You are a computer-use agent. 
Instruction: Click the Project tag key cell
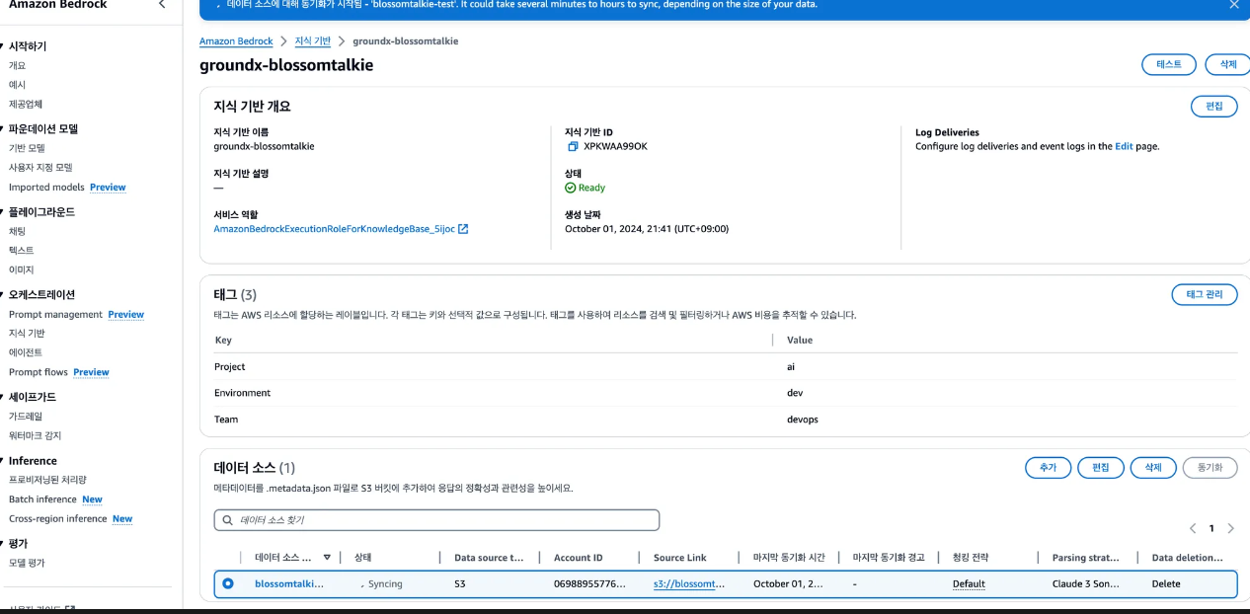[229, 366]
